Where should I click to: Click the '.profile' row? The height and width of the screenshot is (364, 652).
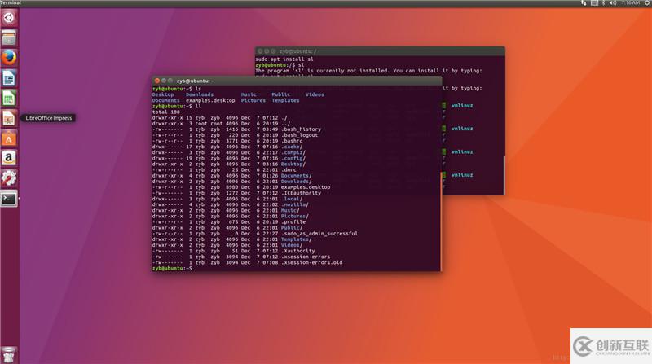pos(229,222)
